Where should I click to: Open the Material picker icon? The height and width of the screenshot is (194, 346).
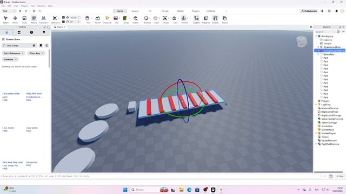146,18
